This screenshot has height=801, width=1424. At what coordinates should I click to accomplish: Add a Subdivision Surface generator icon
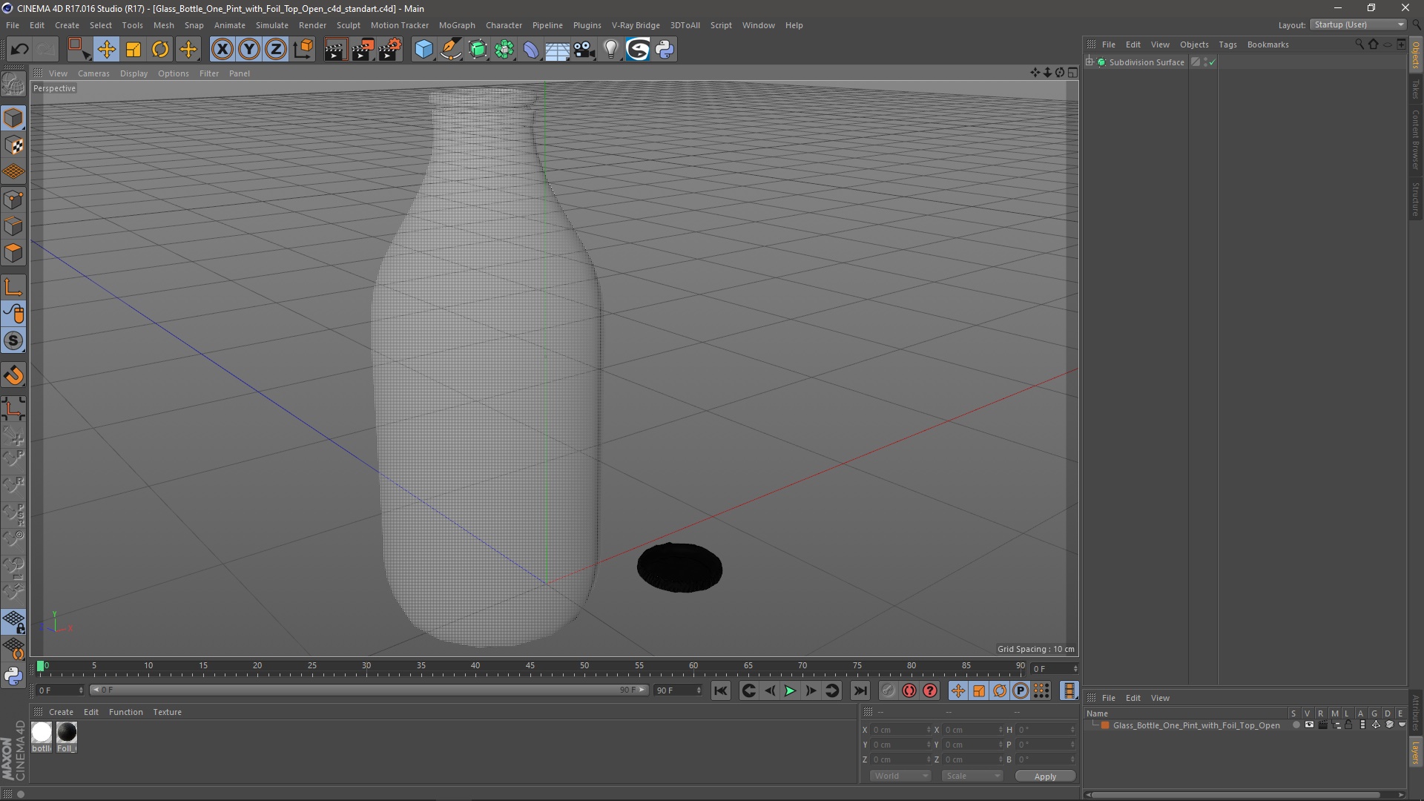478,50
